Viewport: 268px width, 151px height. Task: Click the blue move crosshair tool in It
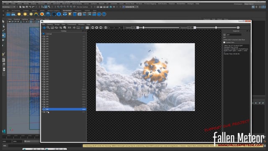[x=44, y=28]
